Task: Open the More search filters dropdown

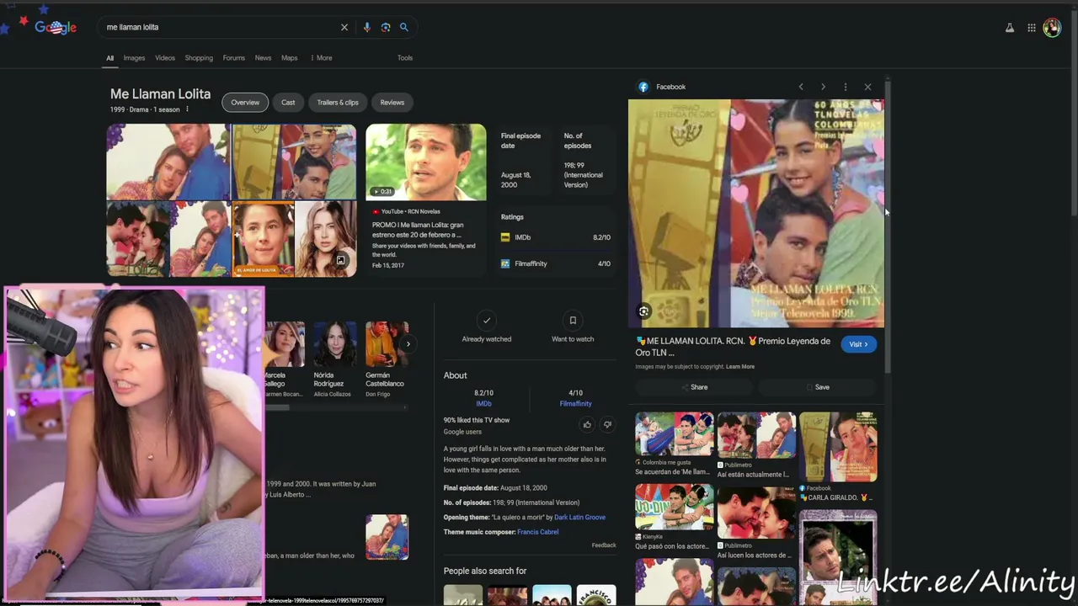Action: coord(321,58)
